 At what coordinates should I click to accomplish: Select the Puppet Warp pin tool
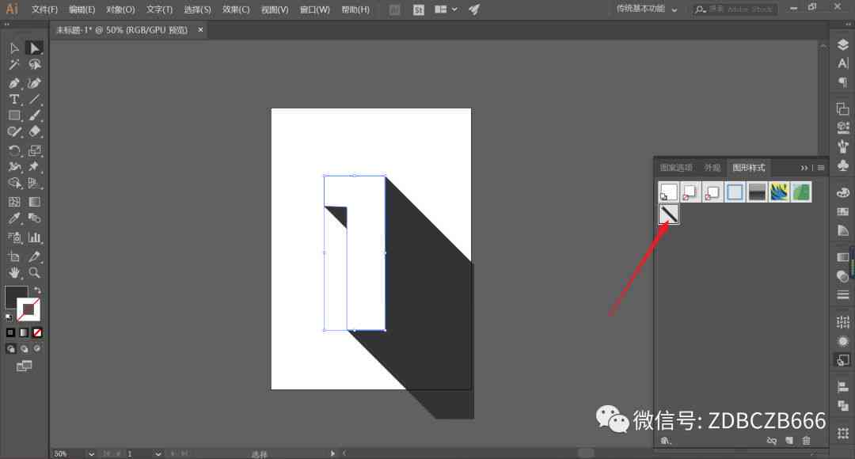point(34,166)
